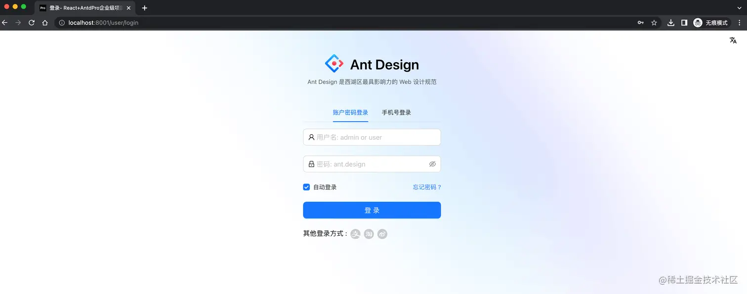Click the Alipay login icon
The height and width of the screenshot is (294, 747).
355,234
